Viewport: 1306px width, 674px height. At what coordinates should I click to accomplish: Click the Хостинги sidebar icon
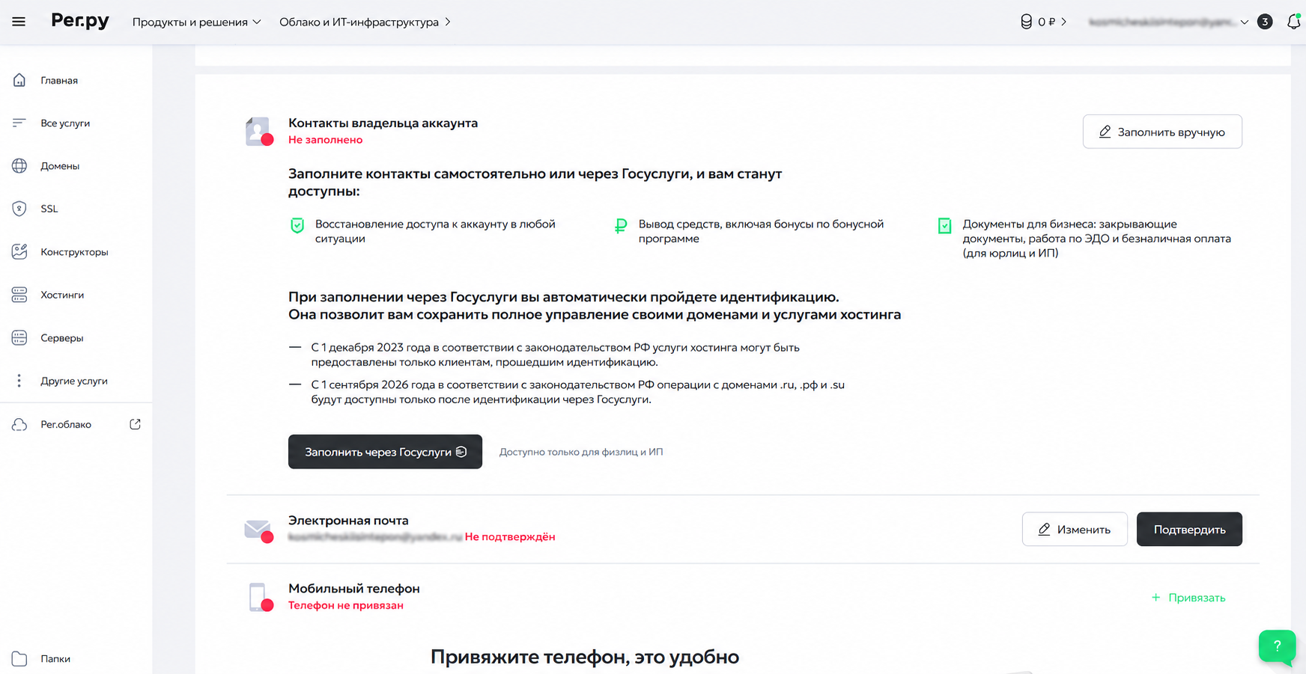click(19, 295)
